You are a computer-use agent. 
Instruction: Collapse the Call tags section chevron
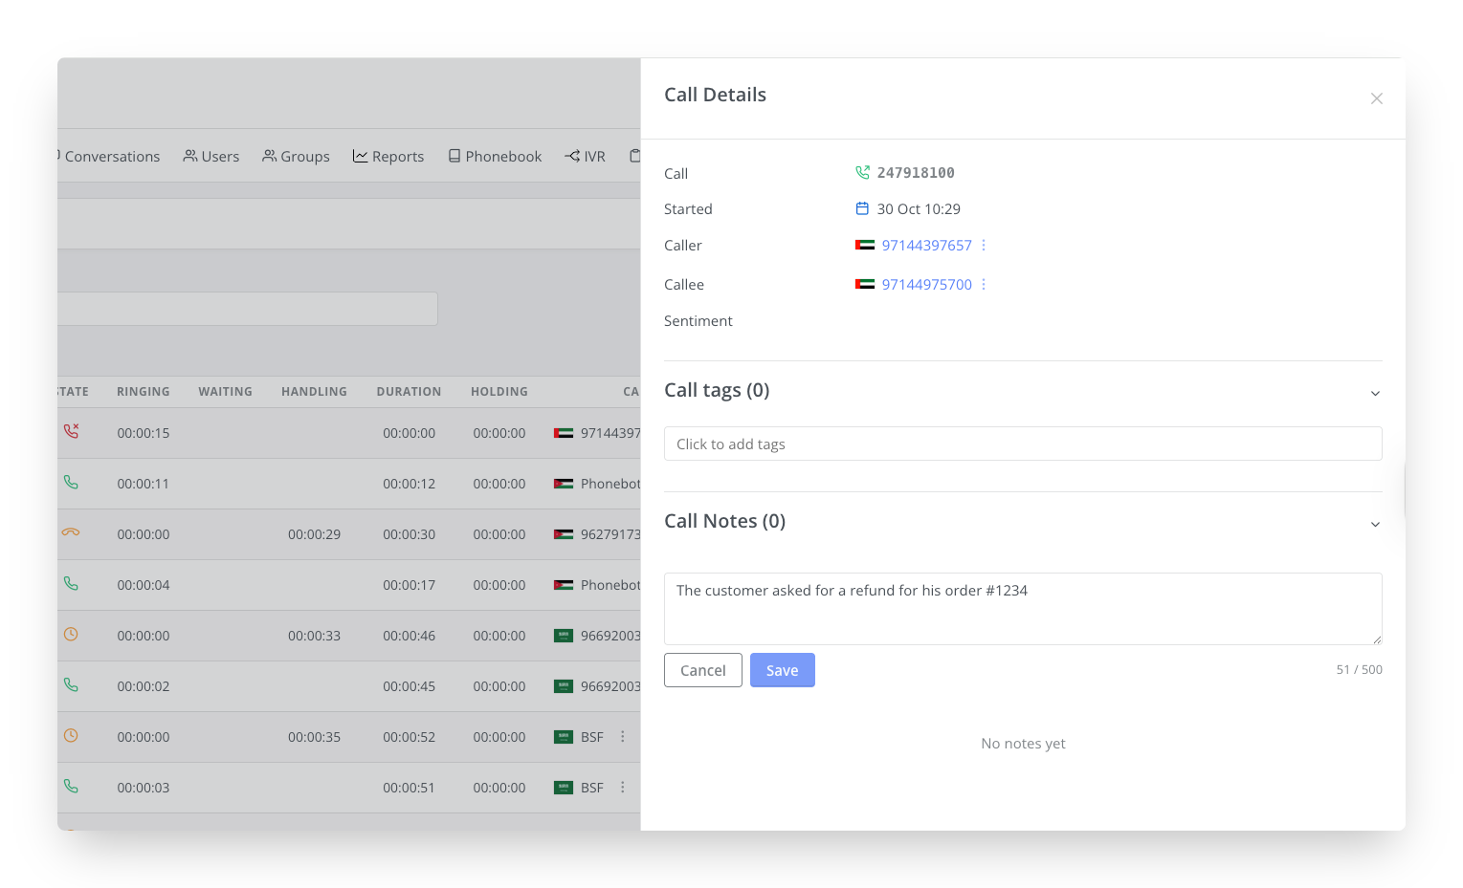(x=1375, y=393)
